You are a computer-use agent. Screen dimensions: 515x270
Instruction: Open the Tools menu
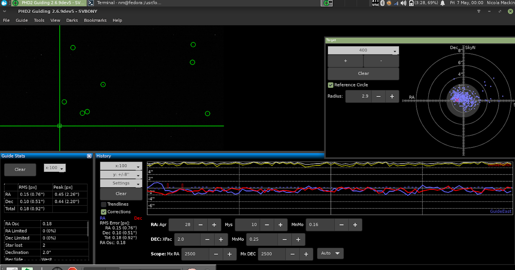coord(39,20)
